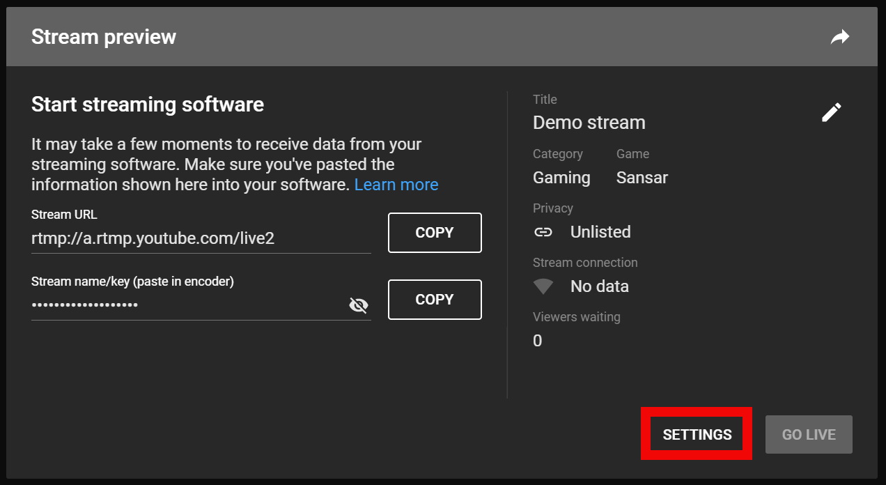
Task: Reveal the hidden stream key with eye icon
Action: (x=358, y=305)
